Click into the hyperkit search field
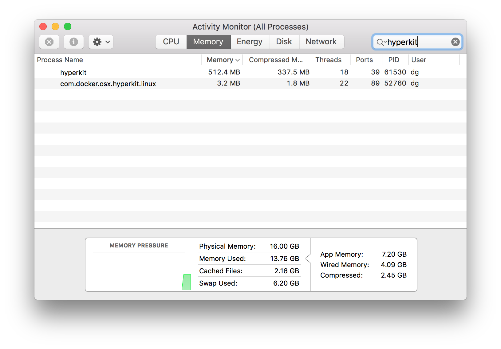The image size is (501, 349). [417, 42]
